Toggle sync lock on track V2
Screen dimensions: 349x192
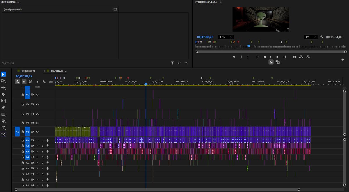tap(33, 123)
